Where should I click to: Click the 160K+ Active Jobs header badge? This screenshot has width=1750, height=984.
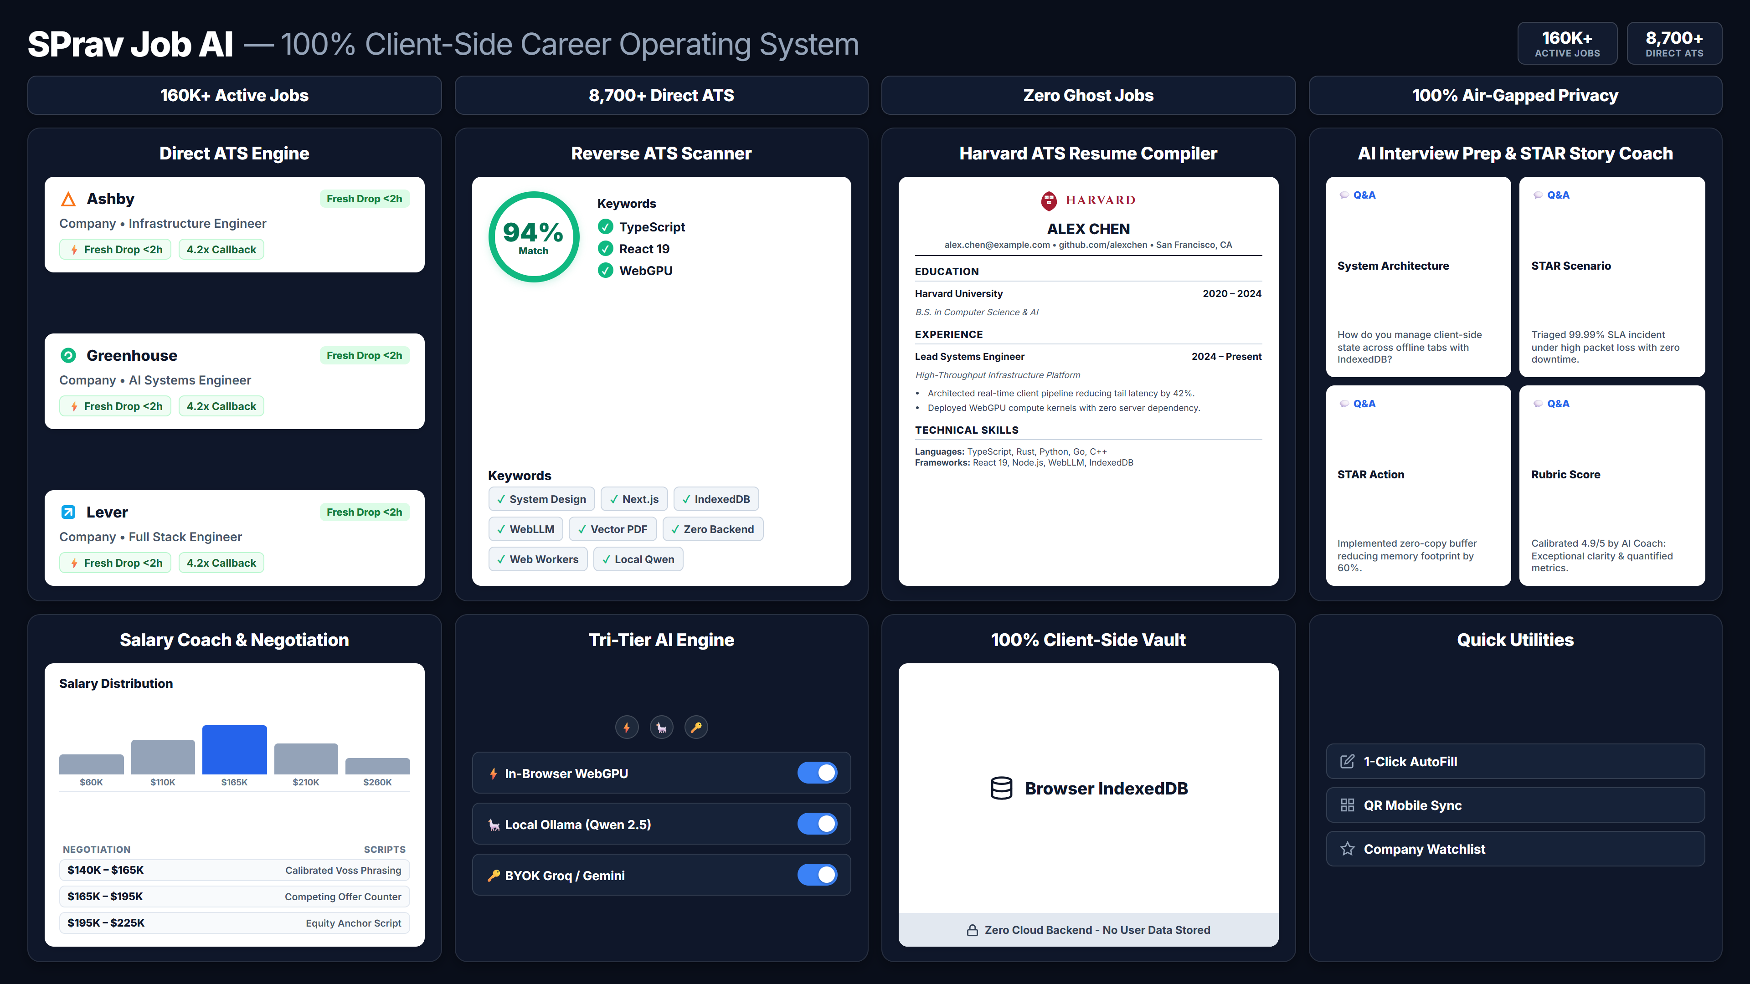click(x=1567, y=43)
